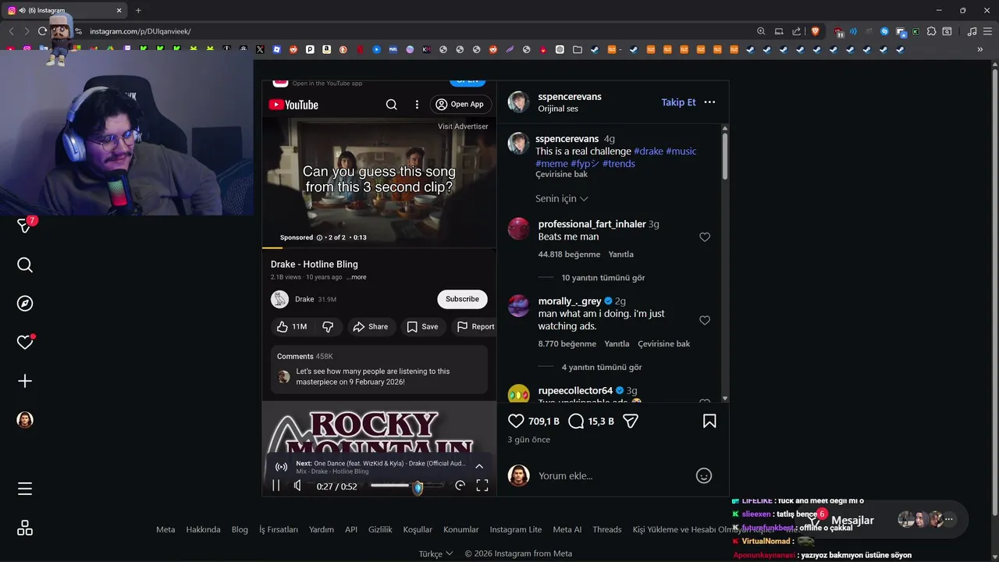Open Türkçe language dropdown in footer
999x562 pixels.
436,553
